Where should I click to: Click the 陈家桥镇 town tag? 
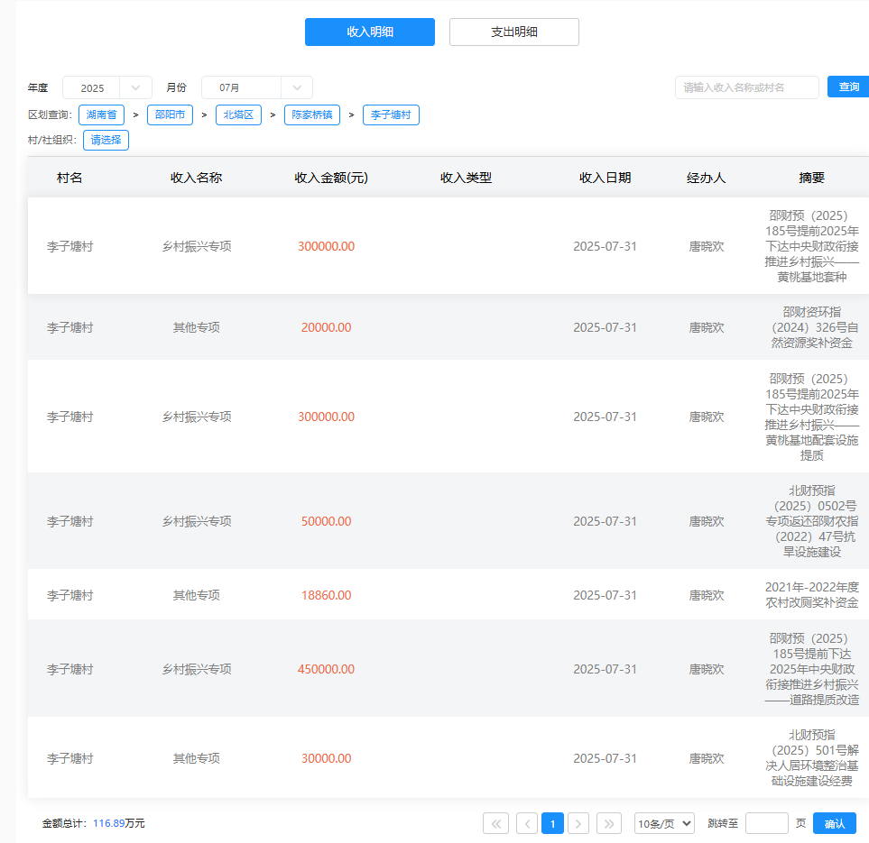(x=311, y=115)
